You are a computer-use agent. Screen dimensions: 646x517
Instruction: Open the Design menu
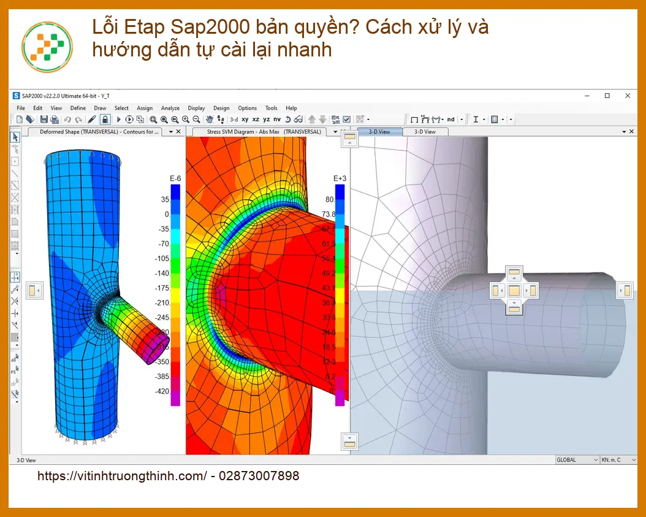221,108
